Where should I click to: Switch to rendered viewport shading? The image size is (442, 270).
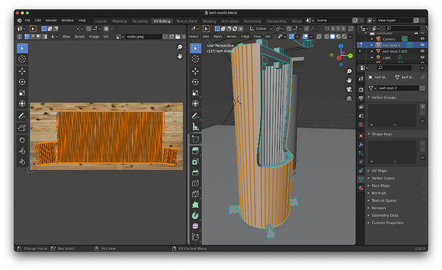[x=344, y=36]
